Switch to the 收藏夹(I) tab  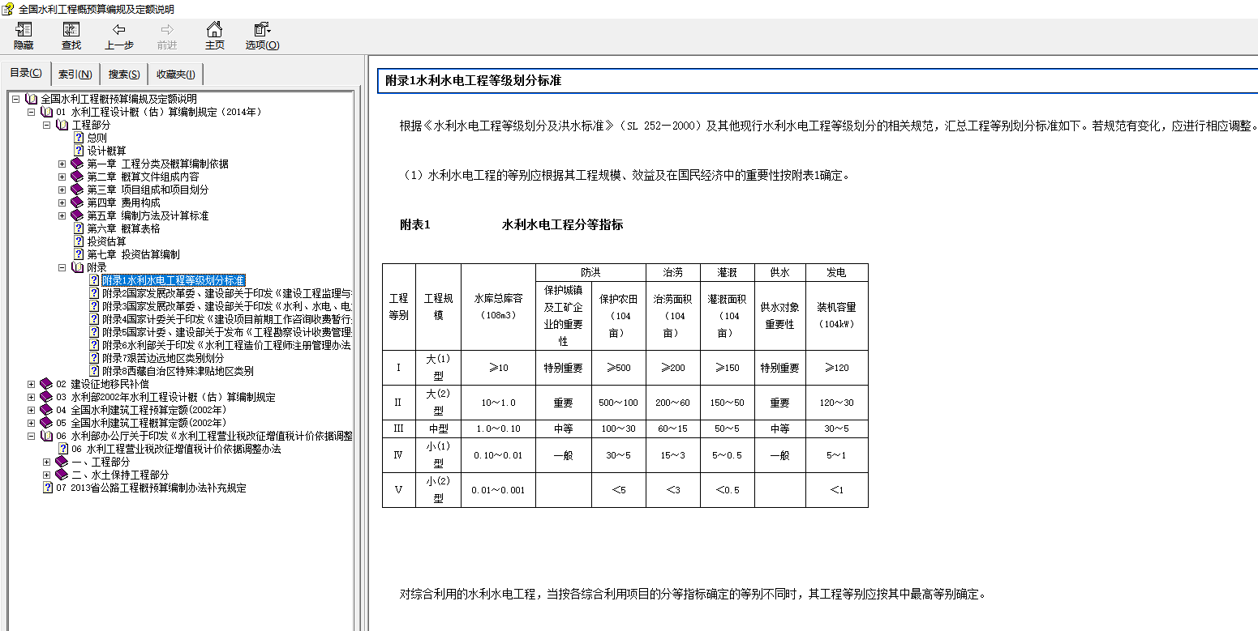click(176, 75)
